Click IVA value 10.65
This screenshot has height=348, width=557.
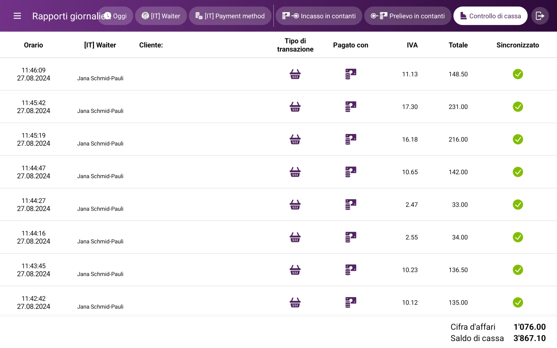[x=410, y=172]
